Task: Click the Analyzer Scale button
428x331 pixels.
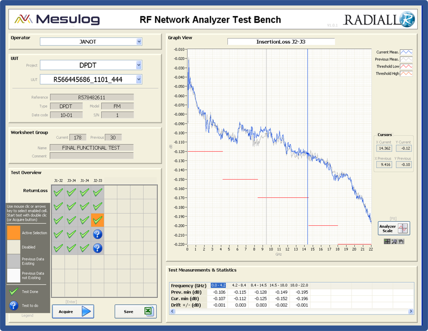Action: click(394, 228)
